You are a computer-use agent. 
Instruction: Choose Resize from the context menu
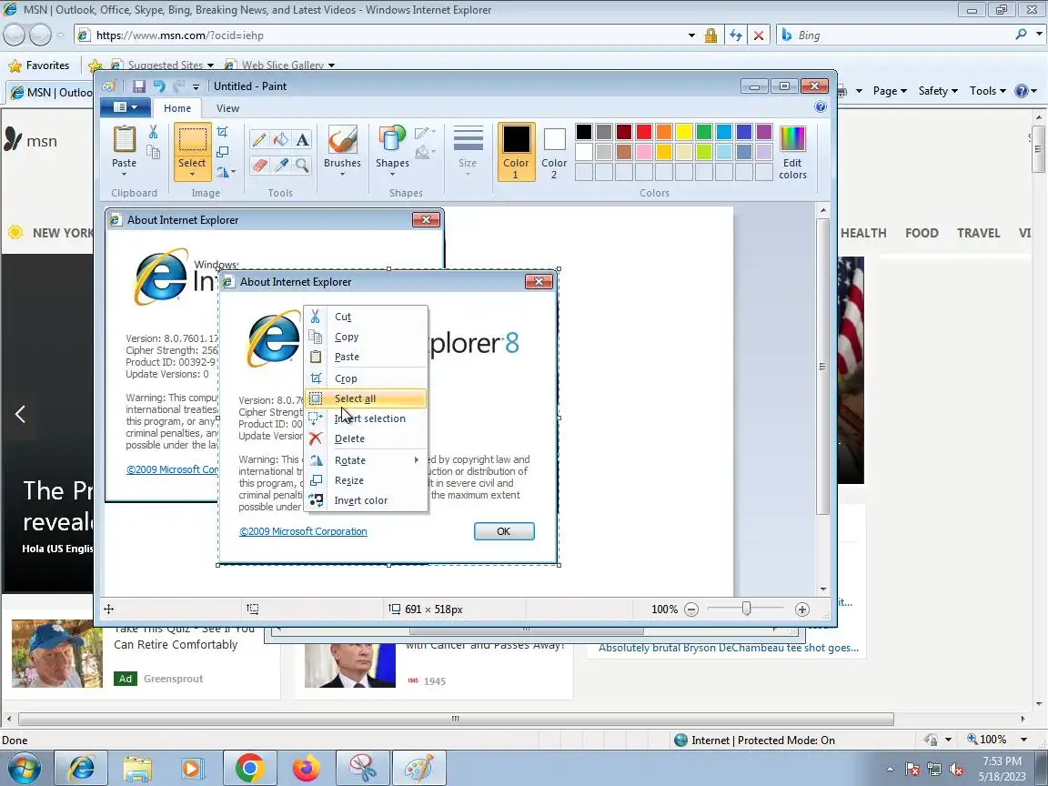click(366, 480)
